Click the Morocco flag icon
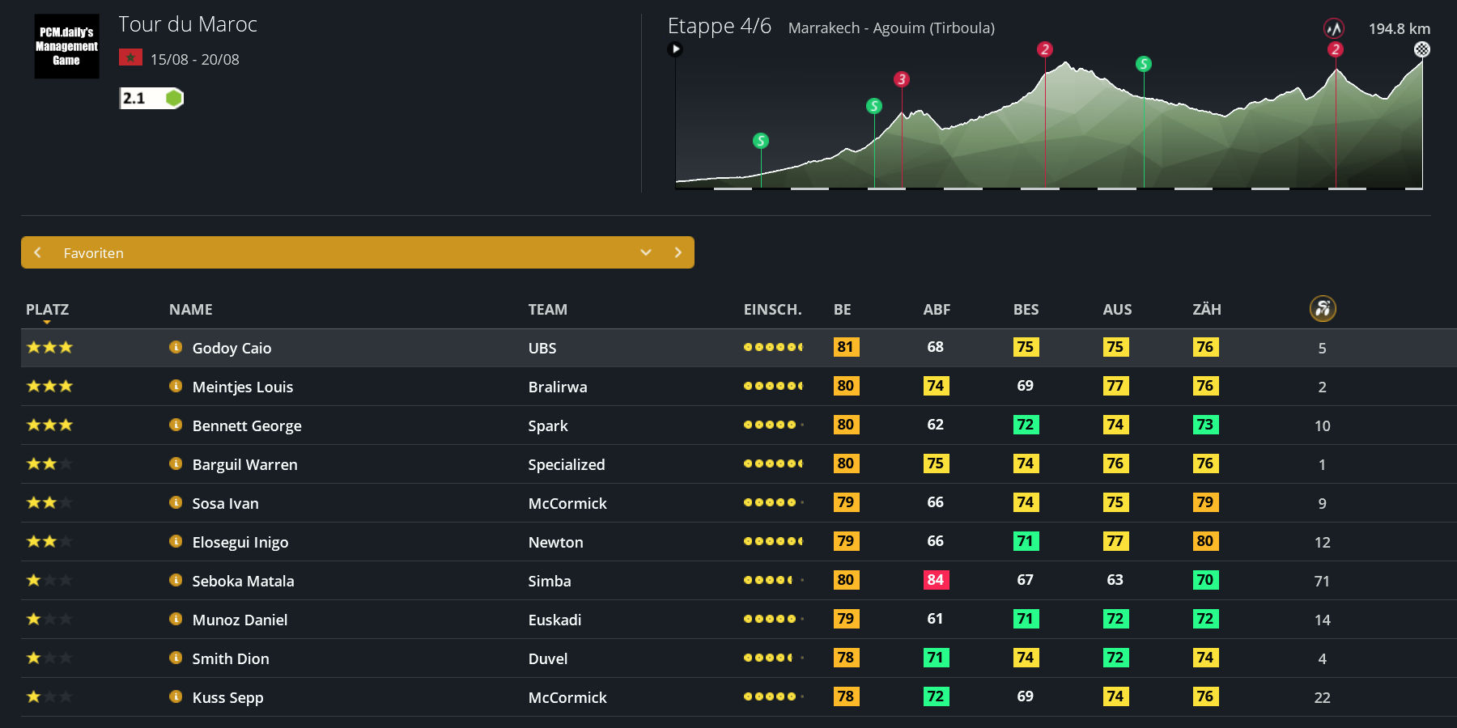This screenshot has width=1457, height=728. [130, 58]
